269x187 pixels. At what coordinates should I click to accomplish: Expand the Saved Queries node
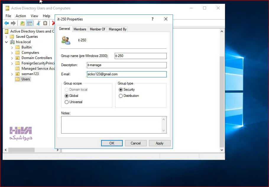click(x=6, y=37)
